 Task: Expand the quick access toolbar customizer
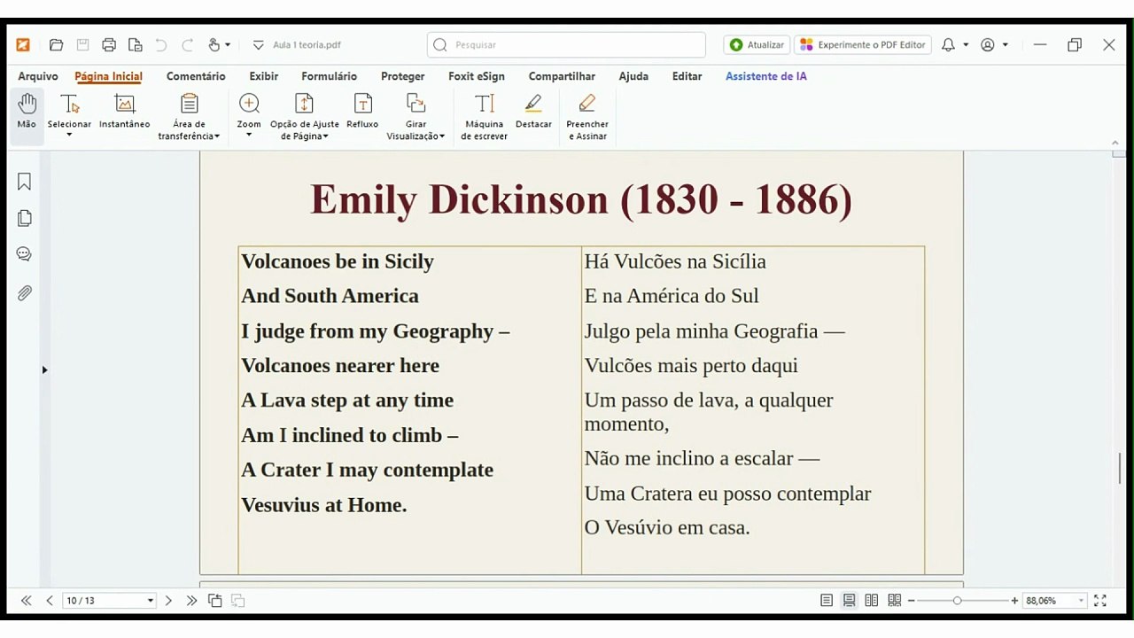pos(259,45)
